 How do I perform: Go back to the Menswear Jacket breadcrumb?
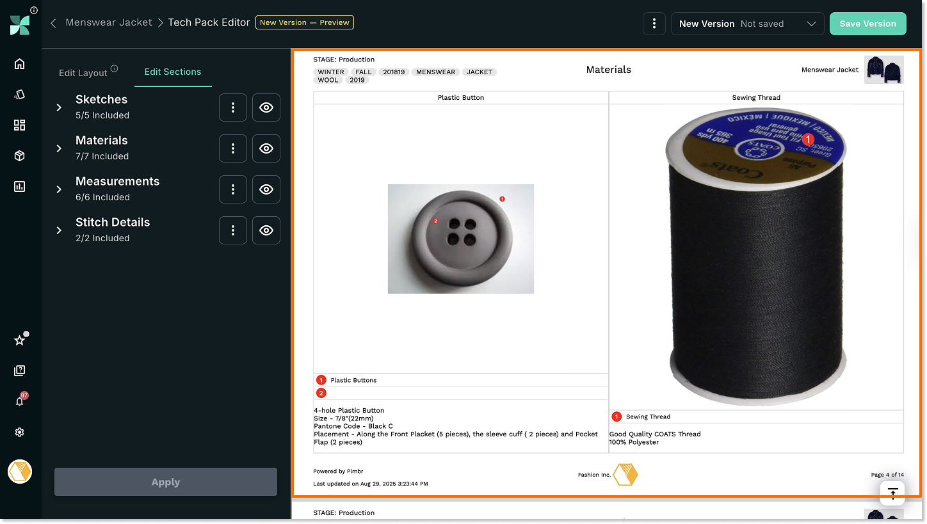[109, 22]
